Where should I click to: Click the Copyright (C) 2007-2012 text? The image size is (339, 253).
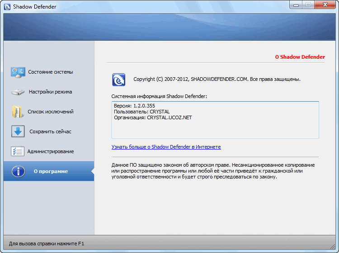(217, 80)
